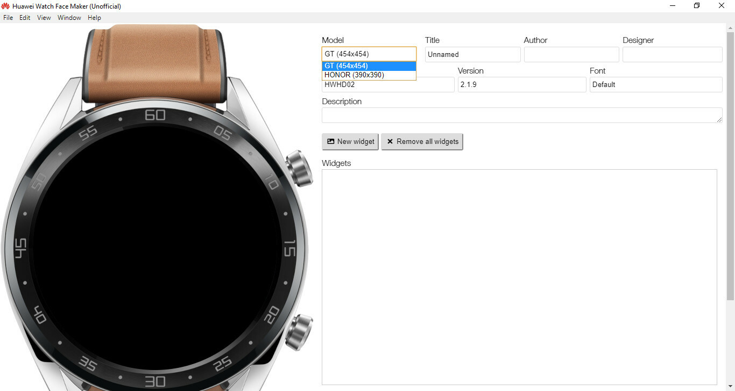Click Remove all widgets button
Image resolution: width=735 pixels, height=391 pixels.
(x=422, y=142)
